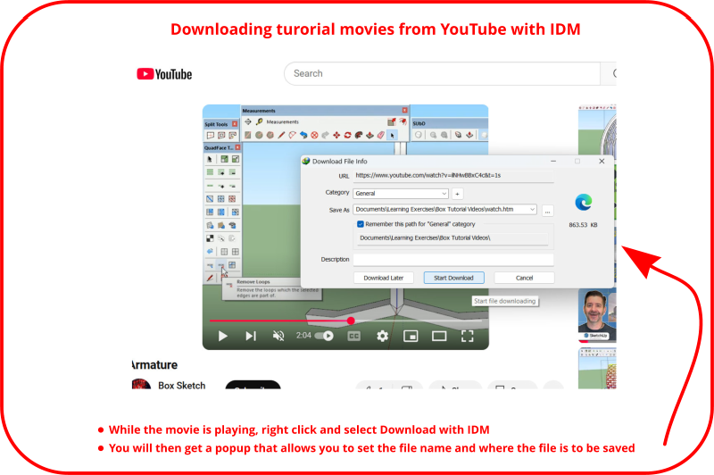Unmute the video volume icon
714x475 pixels.
(x=278, y=336)
